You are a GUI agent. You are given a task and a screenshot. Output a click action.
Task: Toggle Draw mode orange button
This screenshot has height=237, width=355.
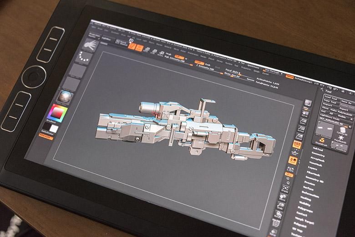point(139,48)
